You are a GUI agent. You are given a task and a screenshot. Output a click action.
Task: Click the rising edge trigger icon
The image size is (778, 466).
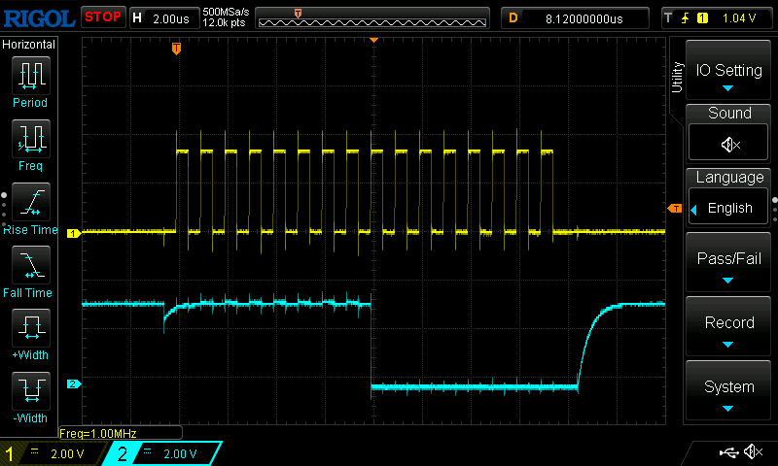(x=686, y=18)
